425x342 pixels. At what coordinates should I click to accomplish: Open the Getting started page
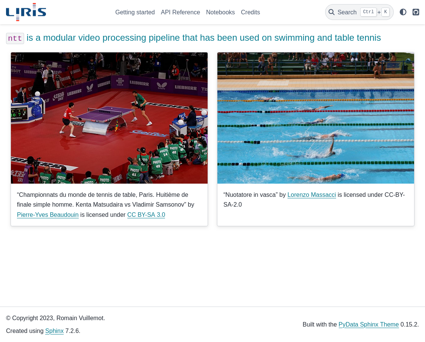(135, 12)
